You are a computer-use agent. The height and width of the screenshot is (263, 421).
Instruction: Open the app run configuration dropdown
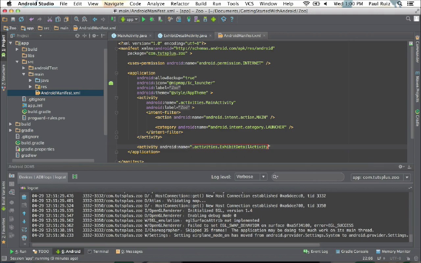130,19
